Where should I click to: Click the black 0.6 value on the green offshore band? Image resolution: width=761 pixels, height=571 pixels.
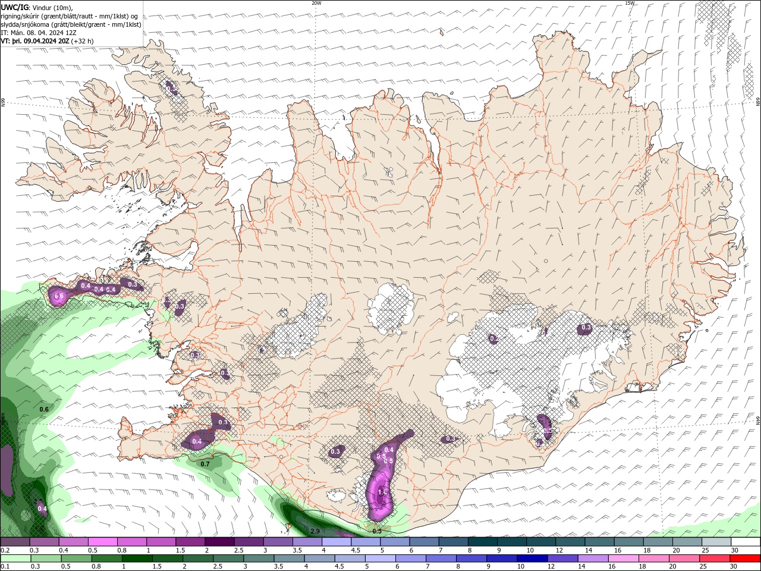click(x=44, y=409)
